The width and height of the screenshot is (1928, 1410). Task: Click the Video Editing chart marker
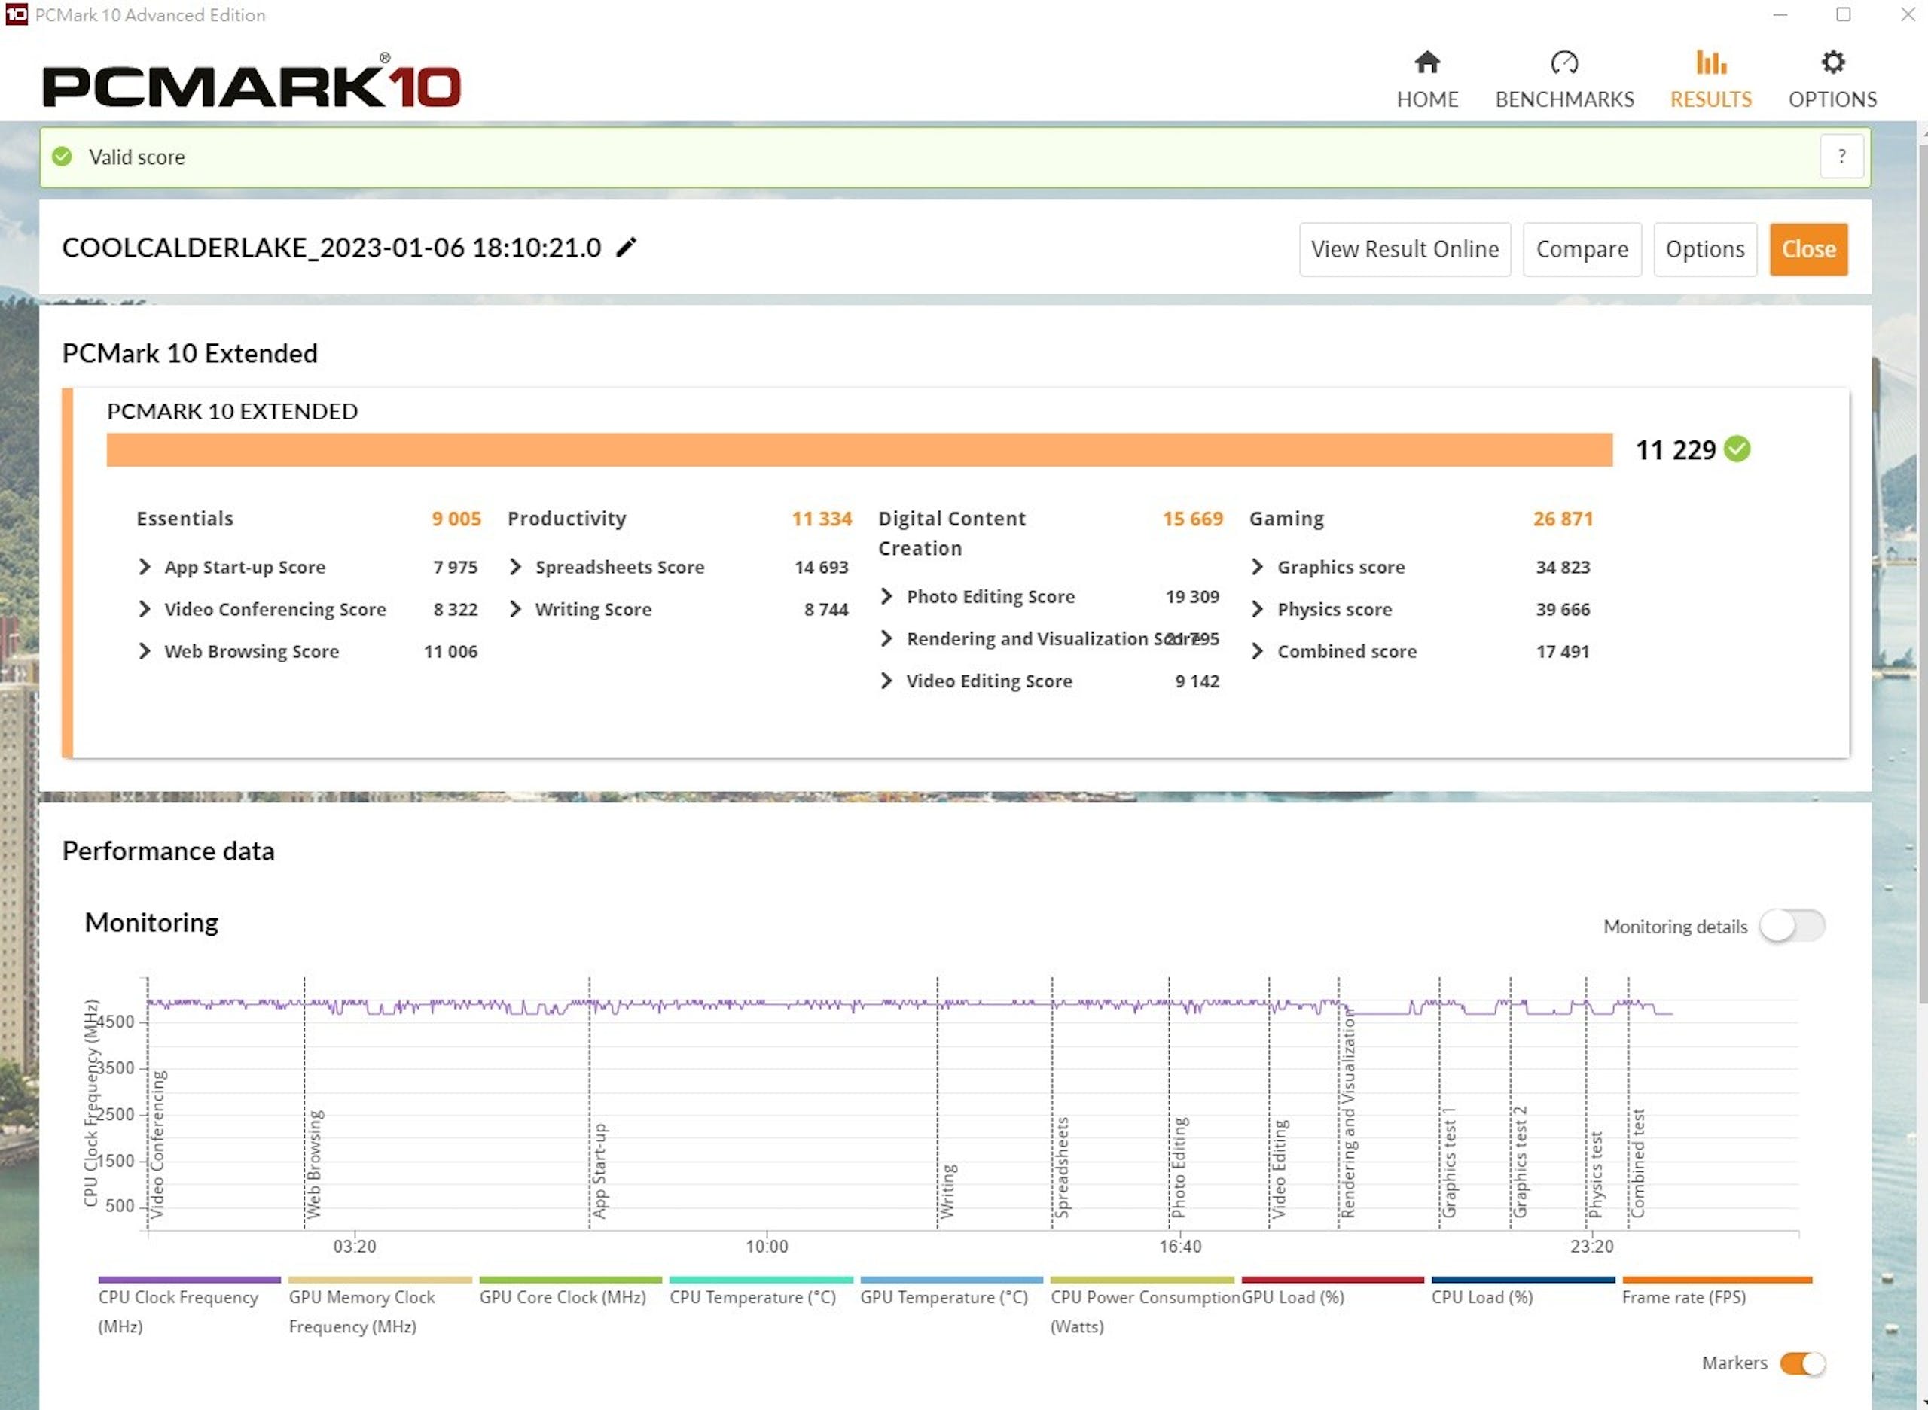click(x=1278, y=1168)
